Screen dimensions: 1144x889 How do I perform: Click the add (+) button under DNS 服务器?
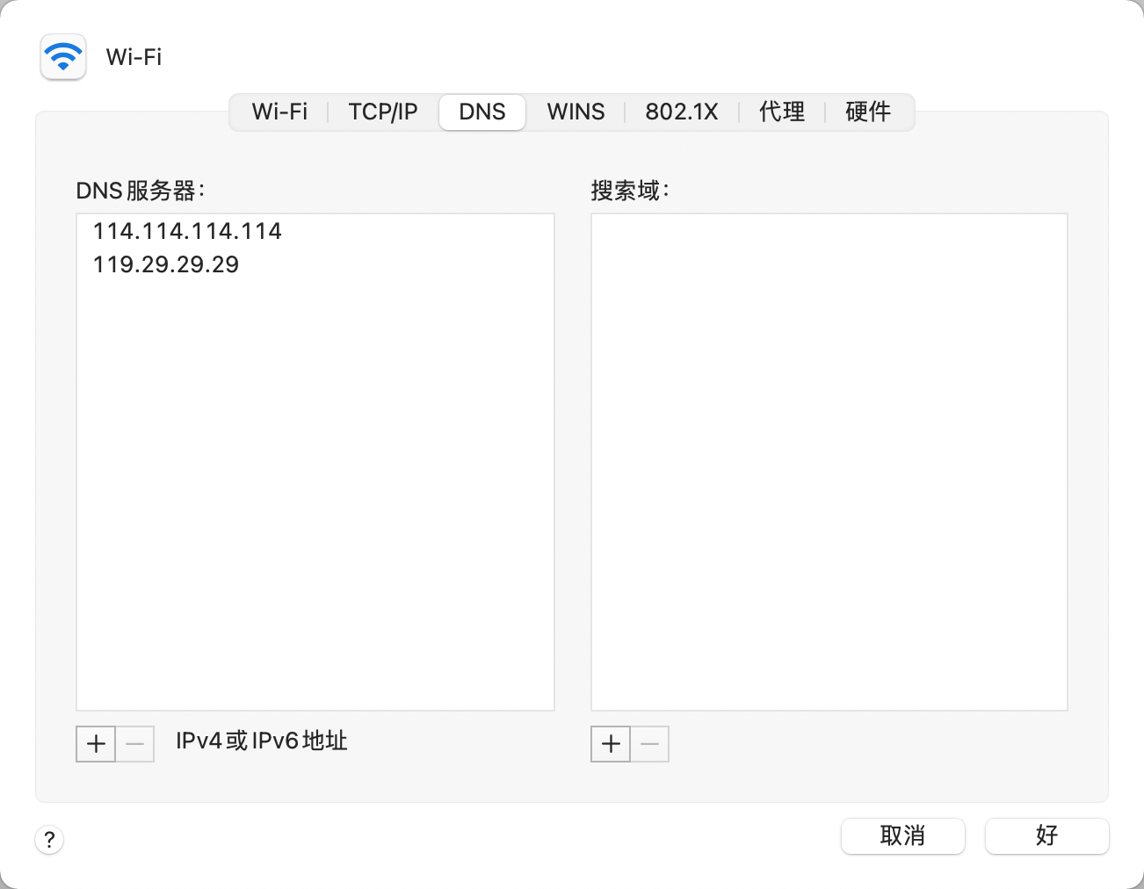click(95, 743)
